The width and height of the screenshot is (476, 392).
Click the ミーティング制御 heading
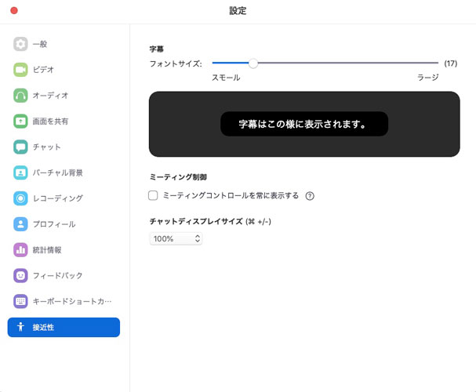(x=178, y=177)
